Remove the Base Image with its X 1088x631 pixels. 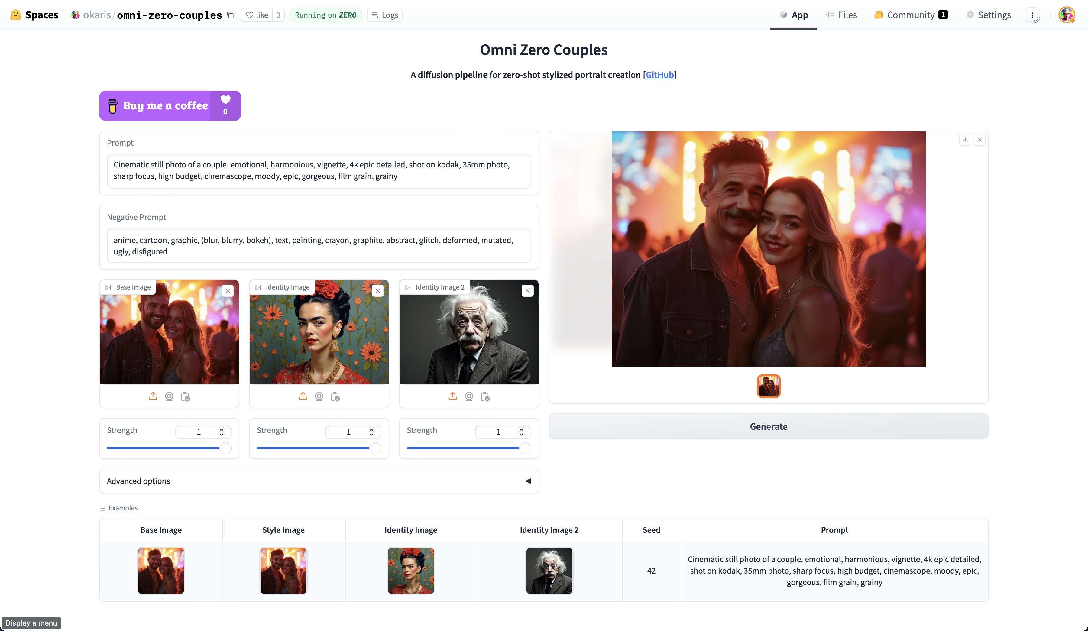tap(228, 290)
